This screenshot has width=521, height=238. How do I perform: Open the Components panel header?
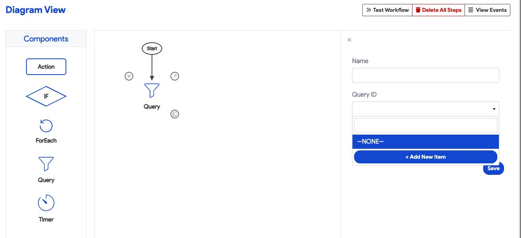point(46,39)
